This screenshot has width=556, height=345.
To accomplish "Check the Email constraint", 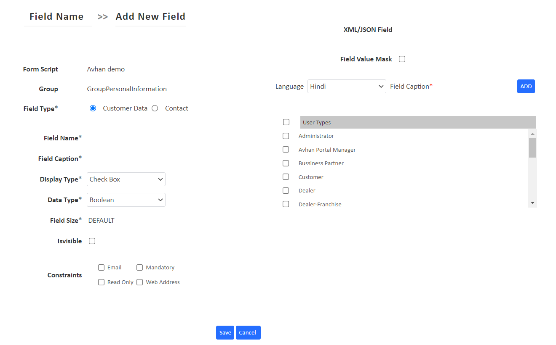I will pyautogui.click(x=101, y=267).
